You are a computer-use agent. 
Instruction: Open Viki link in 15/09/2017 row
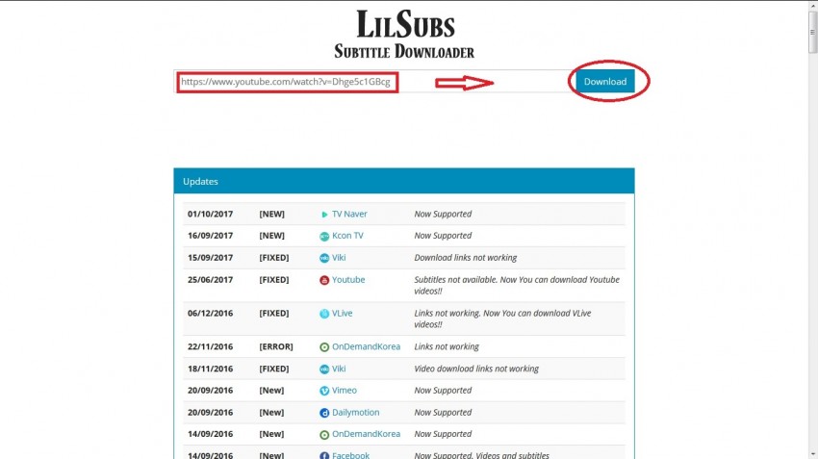pyautogui.click(x=339, y=258)
